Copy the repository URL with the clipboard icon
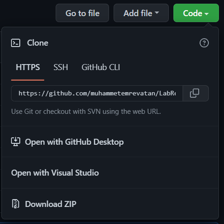 tap(195, 93)
